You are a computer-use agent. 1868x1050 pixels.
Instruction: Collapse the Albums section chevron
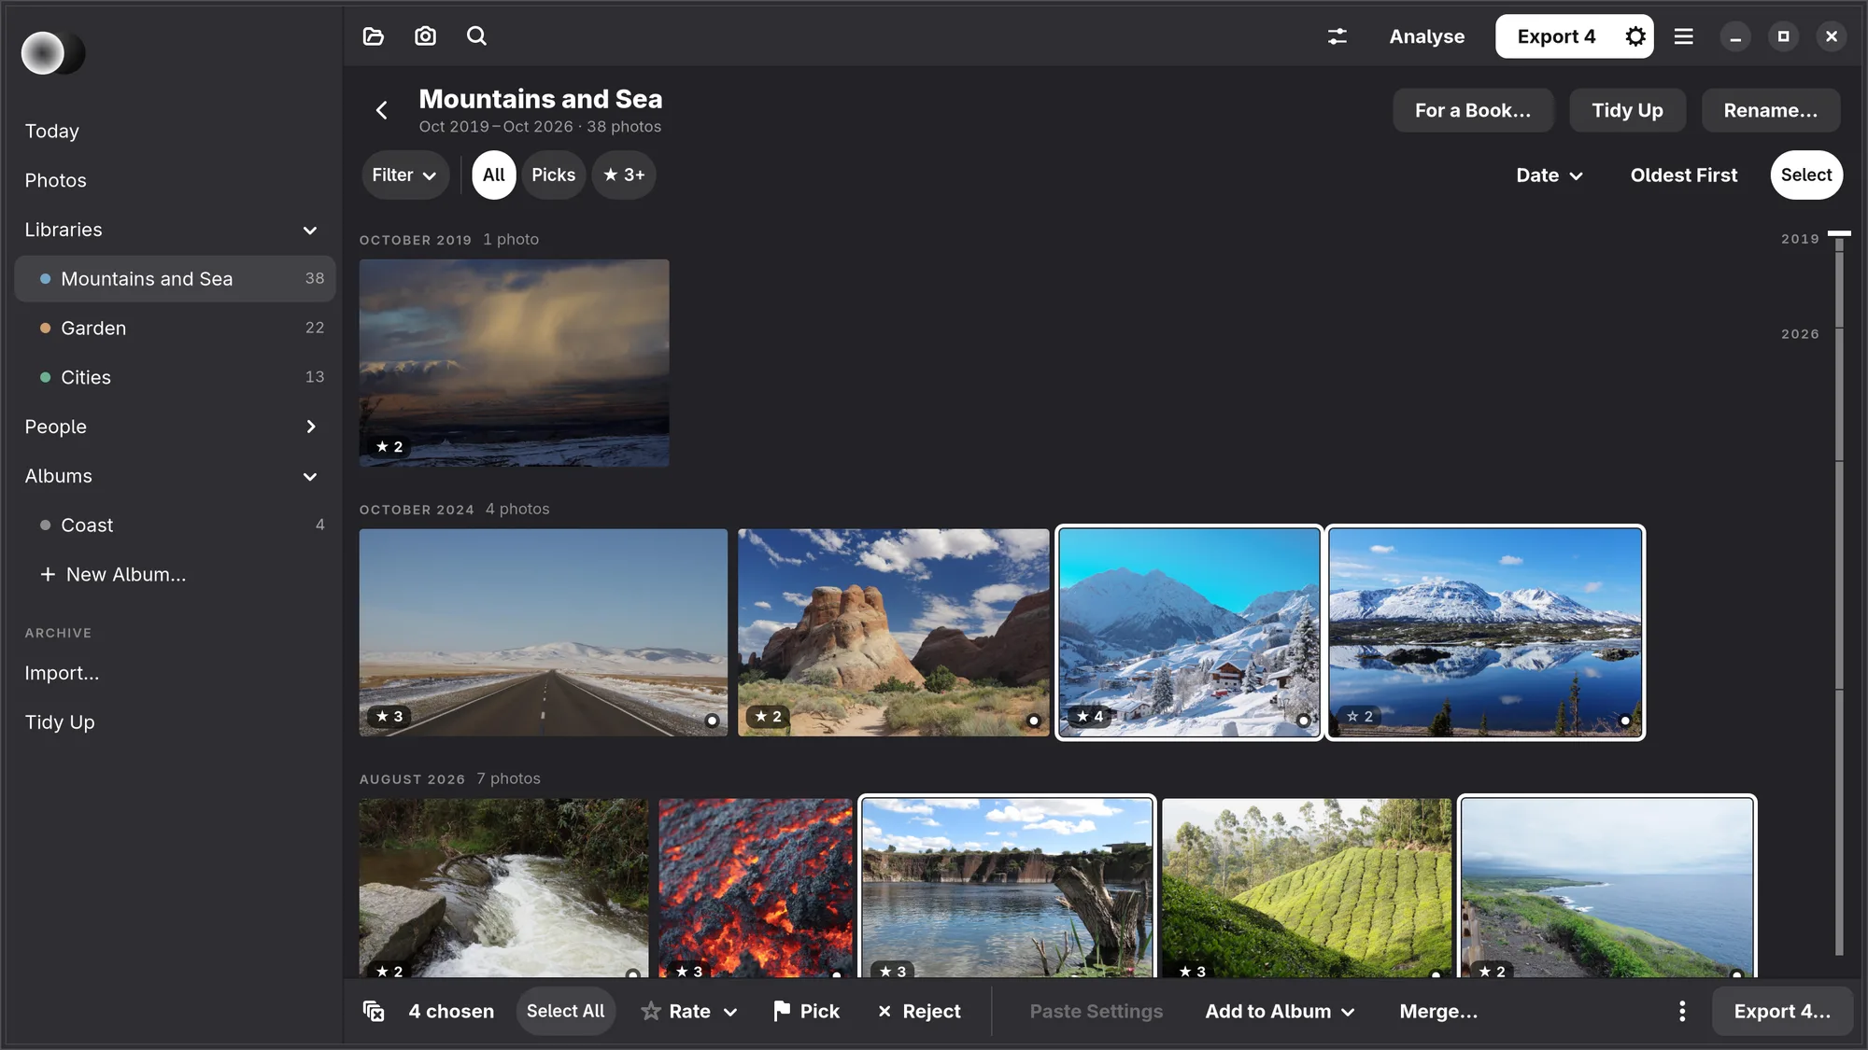tap(310, 476)
